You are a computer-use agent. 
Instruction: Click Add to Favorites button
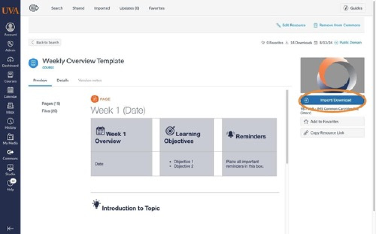(x=332, y=122)
